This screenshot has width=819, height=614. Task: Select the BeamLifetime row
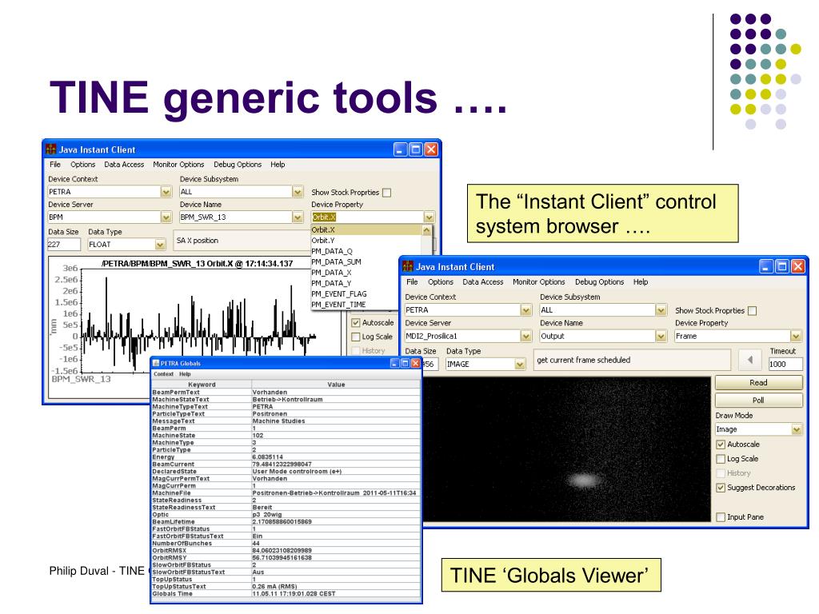coord(286,521)
